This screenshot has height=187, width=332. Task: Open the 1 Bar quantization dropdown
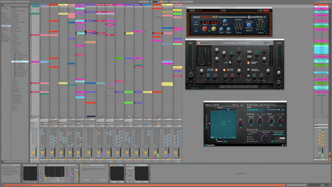point(27,2)
